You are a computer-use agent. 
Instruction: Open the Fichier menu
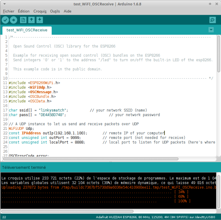pos(8,11)
